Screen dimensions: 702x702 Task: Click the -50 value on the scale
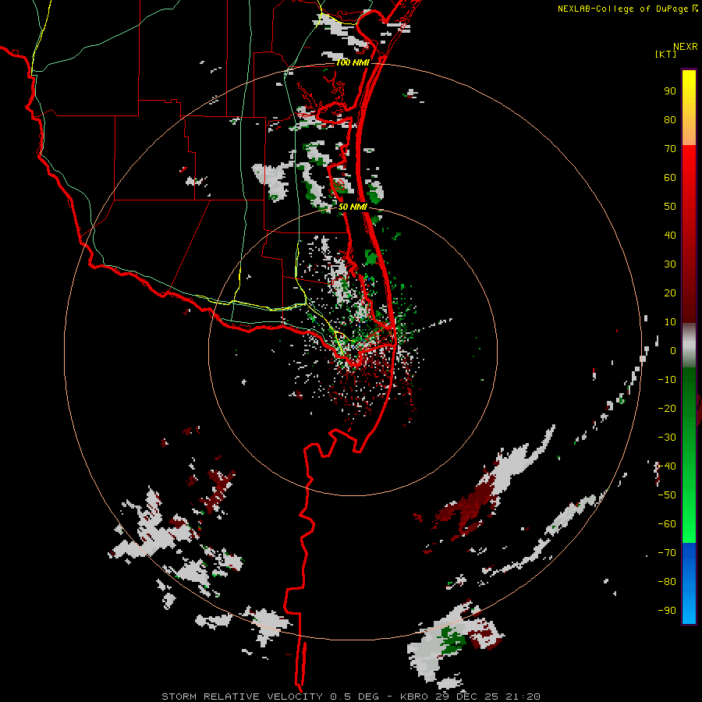tap(667, 495)
